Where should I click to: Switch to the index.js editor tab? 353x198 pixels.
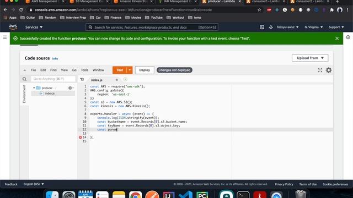(x=97, y=80)
